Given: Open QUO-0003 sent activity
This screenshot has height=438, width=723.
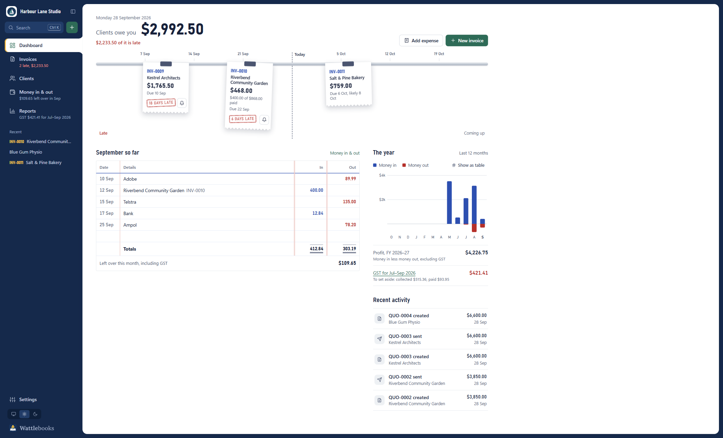Looking at the screenshot, I should (430, 339).
